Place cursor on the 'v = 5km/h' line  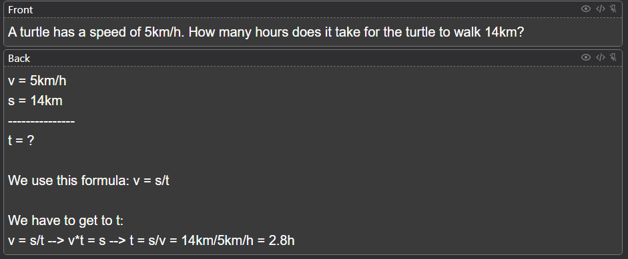tap(37, 81)
